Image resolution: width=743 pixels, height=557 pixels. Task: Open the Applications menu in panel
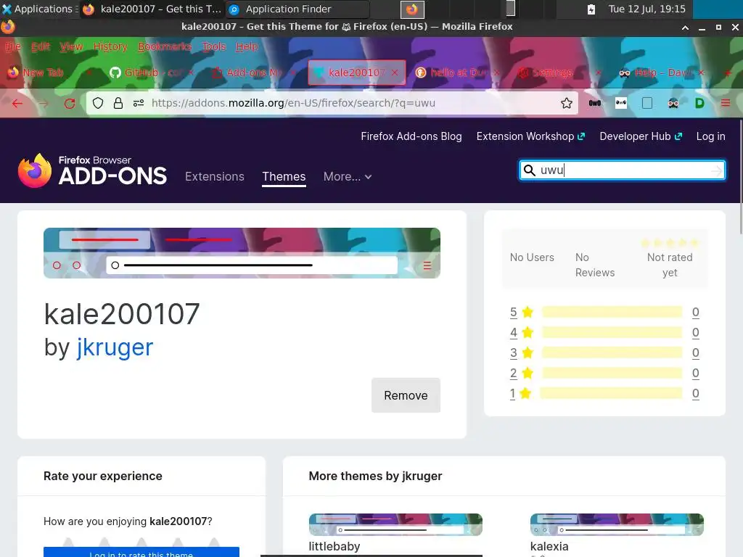[x=39, y=9]
